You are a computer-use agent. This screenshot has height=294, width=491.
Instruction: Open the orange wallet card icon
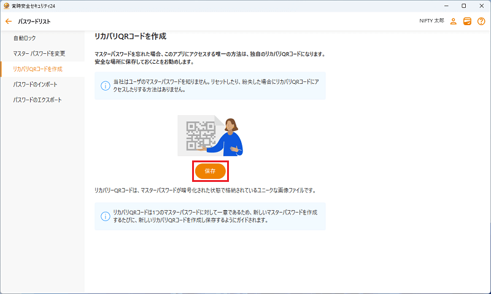tap(467, 21)
